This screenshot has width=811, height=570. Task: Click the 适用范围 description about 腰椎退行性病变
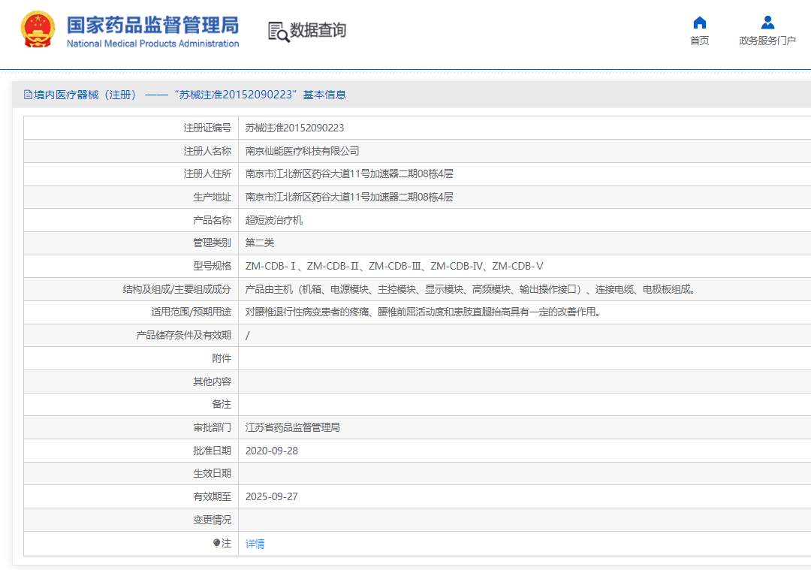(x=423, y=312)
